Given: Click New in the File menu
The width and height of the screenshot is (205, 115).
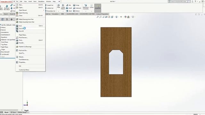Looking at the screenshot, I should pyautogui.click(x=30, y=5).
